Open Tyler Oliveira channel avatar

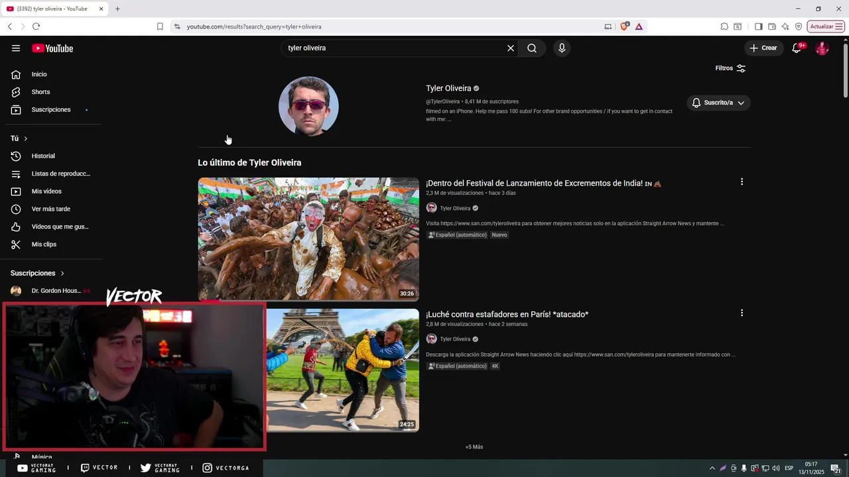308,106
